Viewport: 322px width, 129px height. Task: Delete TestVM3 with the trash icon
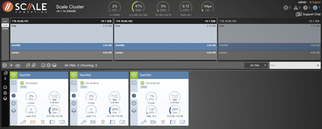[163, 122]
